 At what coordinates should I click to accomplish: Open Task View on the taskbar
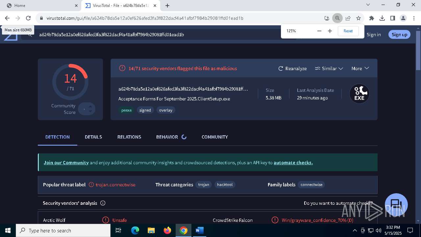(x=119, y=230)
